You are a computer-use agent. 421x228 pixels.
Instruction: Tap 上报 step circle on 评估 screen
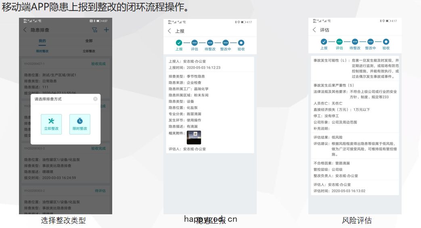(324, 42)
